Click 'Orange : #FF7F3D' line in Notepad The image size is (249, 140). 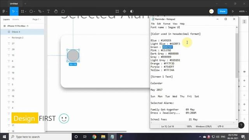tap(162, 63)
